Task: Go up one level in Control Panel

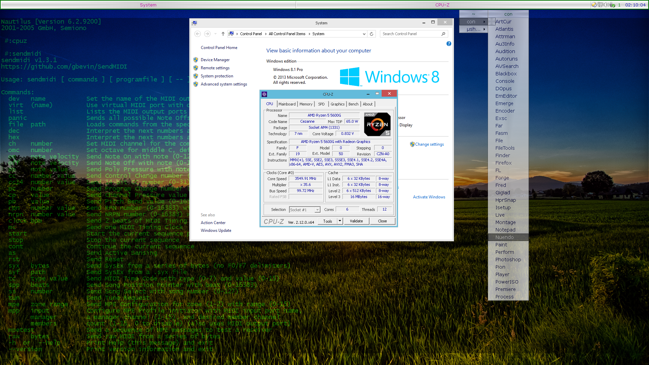Action: (223, 34)
